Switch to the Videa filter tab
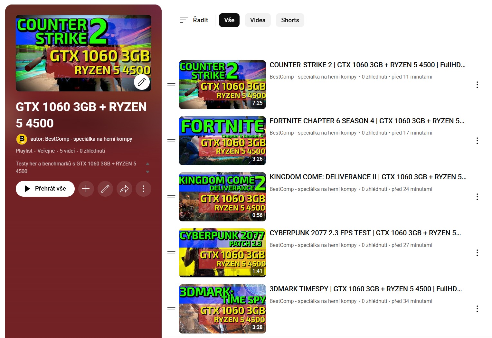This screenshot has width=492, height=338. point(258,20)
